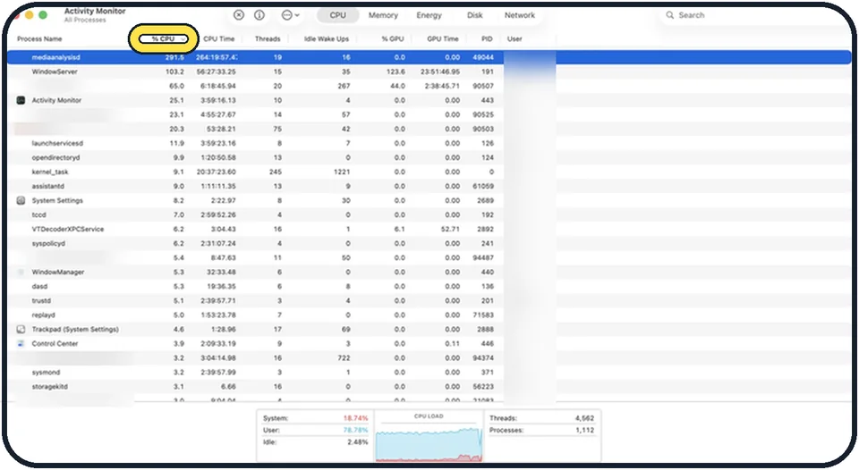Select the replayd process
The height and width of the screenshot is (470, 859).
coord(429,315)
